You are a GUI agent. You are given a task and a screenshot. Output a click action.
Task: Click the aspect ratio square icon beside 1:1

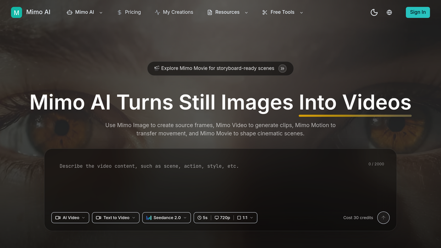[239, 218]
